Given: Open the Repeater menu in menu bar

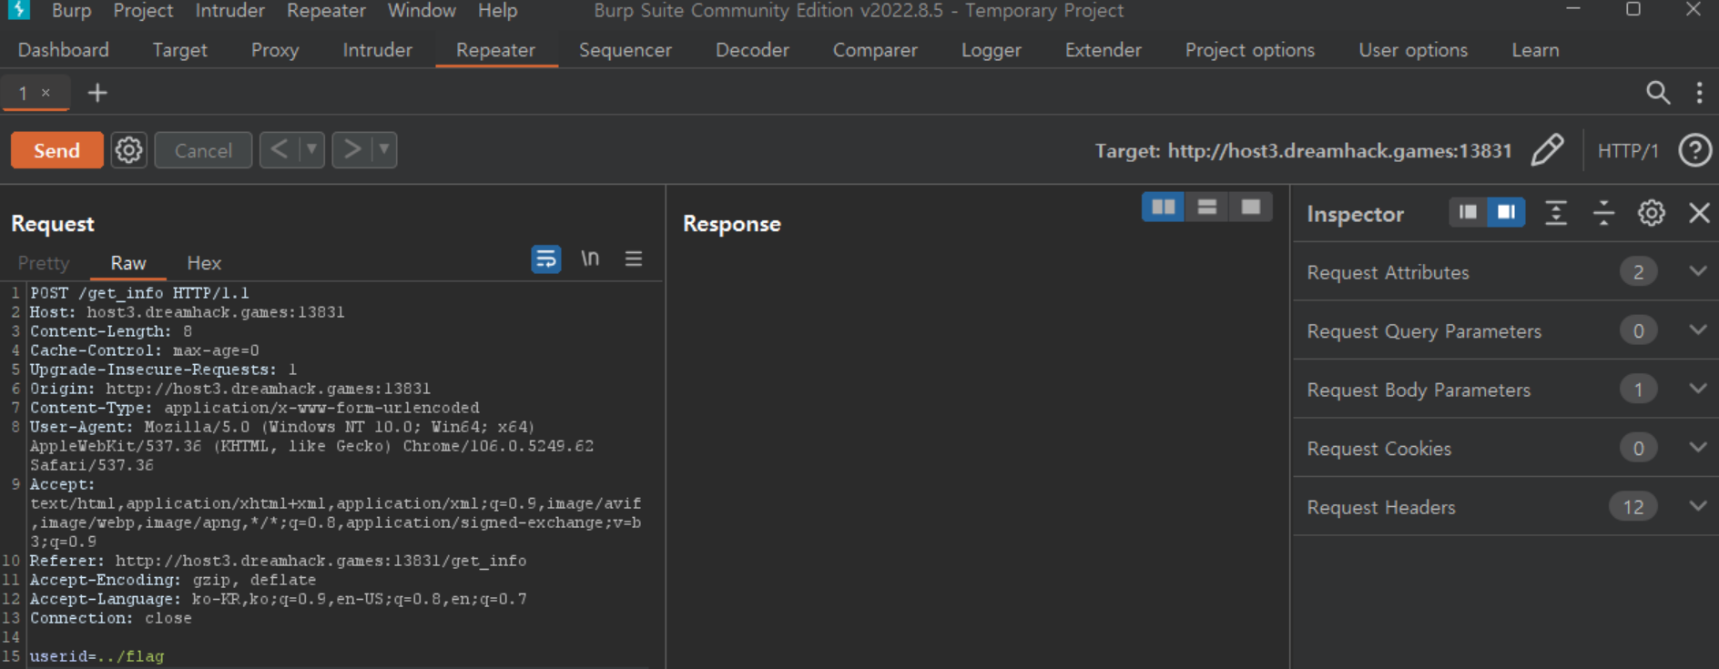Looking at the screenshot, I should tap(326, 11).
